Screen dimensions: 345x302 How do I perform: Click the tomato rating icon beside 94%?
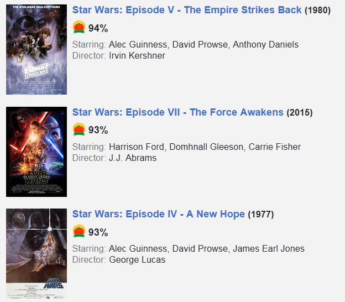coord(79,28)
